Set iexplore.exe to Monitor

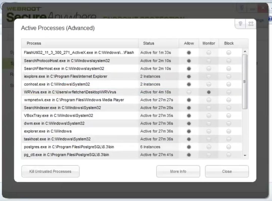[209, 76]
